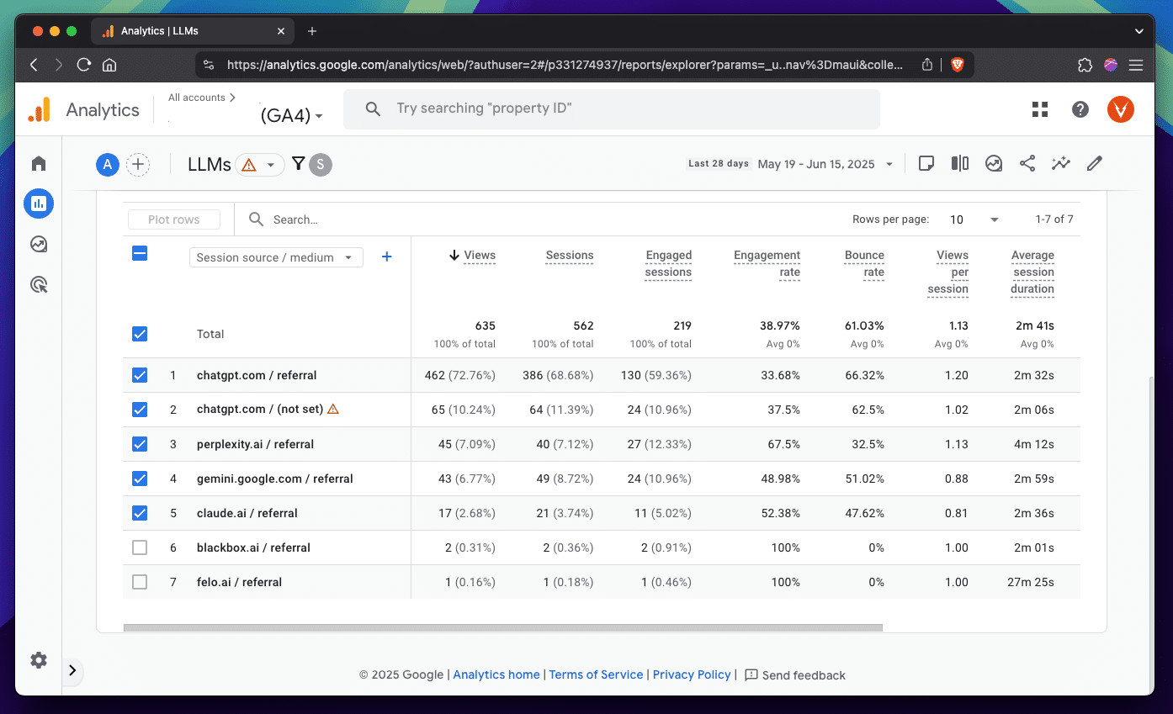The height and width of the screenshot is (714, 1173).
Task: Reload the page
Action: (83, 65)
